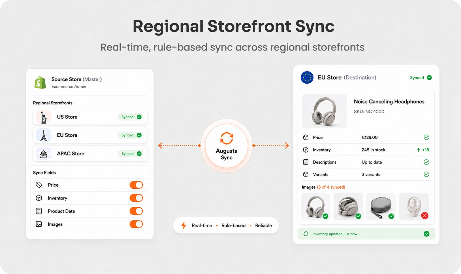Click the check circle on Price row
Viewport: 461px width, 274px height.
(x=426, y=137)
